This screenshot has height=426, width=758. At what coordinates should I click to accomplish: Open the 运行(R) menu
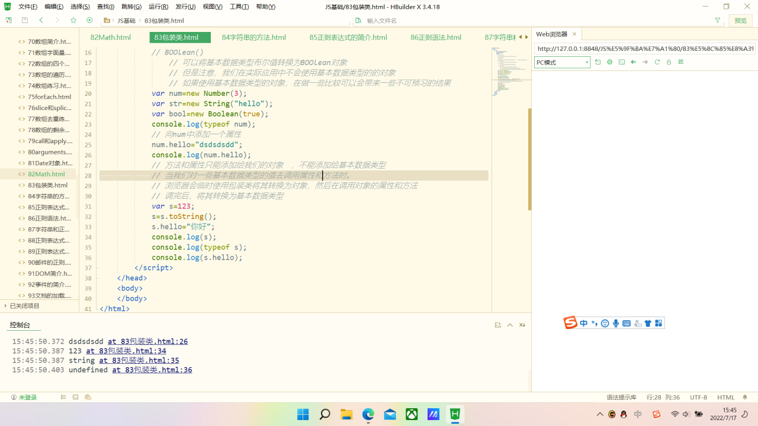[159, 7]
